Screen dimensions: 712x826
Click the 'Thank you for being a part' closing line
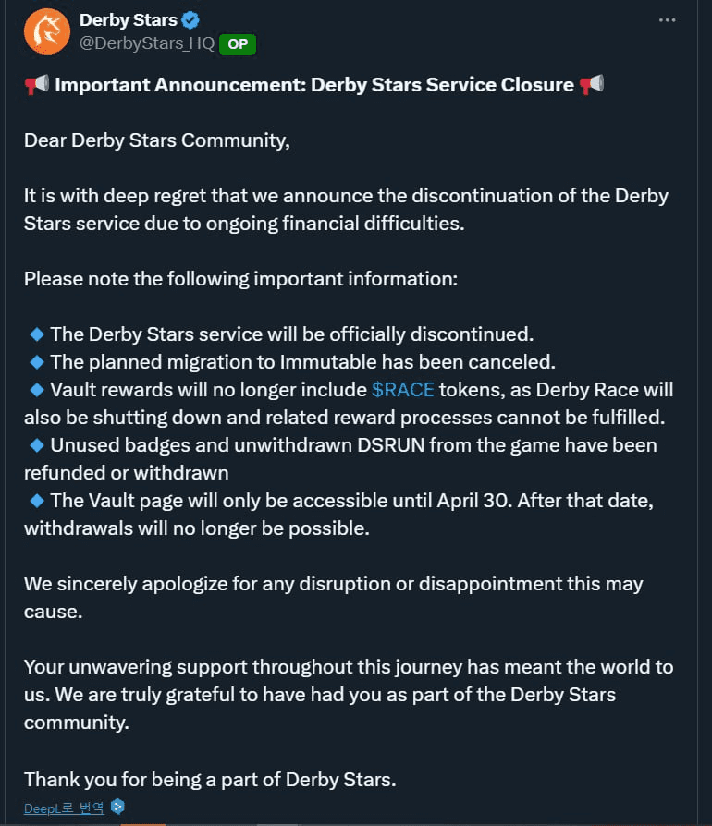(210, 780)
